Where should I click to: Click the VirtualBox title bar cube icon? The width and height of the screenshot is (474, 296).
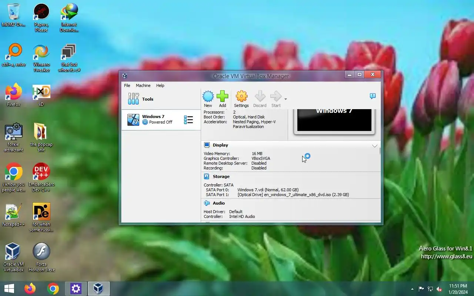pyautogui.click(x=125, y=76)
